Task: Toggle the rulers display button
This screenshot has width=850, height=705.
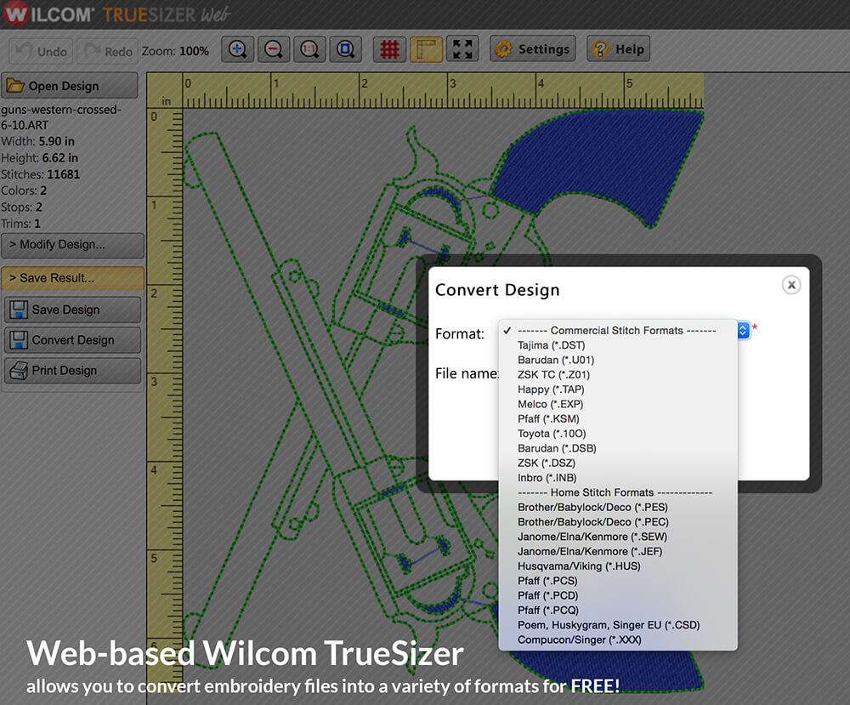Action: pyautogui.click(x=426, y=49)
